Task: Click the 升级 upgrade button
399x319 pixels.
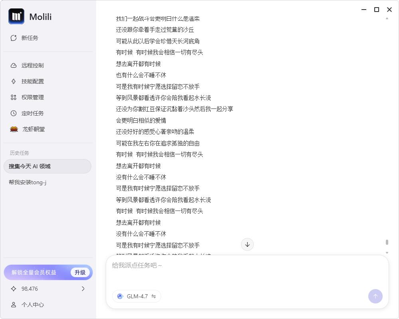Action: point(80,272)
